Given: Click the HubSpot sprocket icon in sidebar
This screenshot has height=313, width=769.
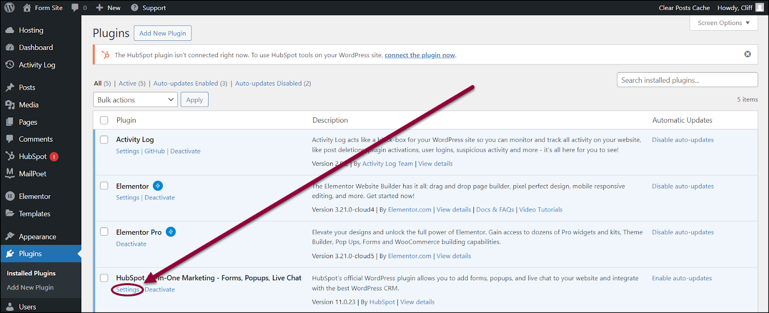Looking at the screenshot, I should (10, 156).
